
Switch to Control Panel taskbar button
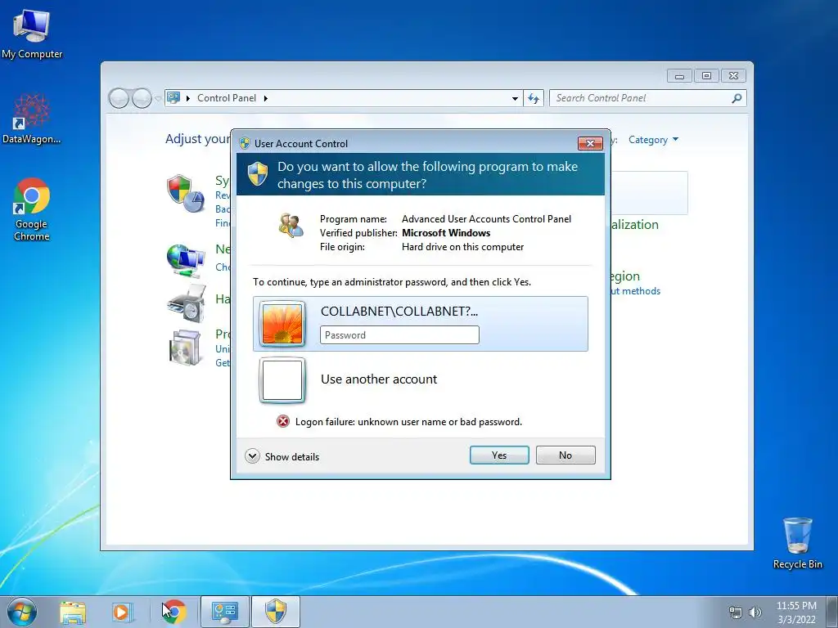[224, 612]
